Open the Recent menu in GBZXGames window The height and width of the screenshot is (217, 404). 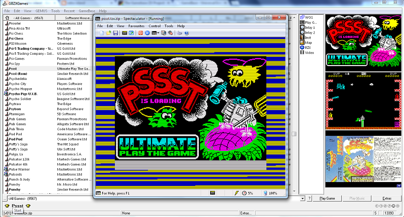point(69,11)
